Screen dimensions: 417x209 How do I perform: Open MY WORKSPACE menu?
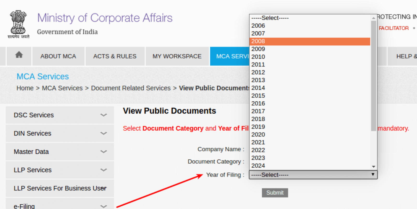[177, 56]
